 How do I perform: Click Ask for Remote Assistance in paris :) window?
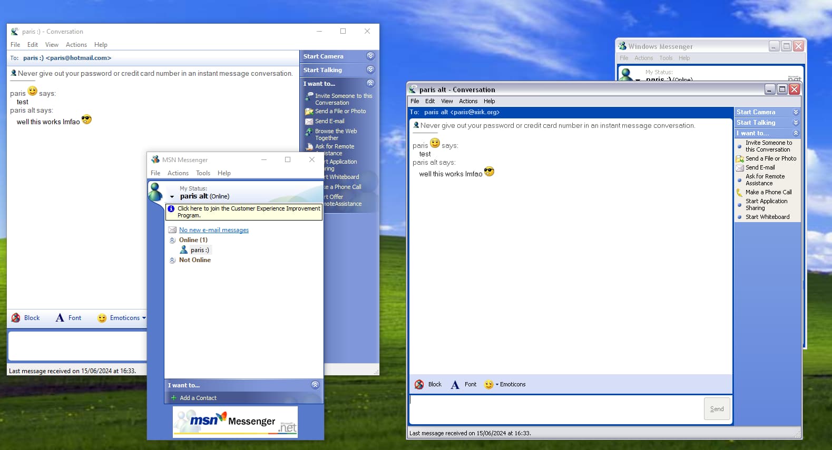330,150
